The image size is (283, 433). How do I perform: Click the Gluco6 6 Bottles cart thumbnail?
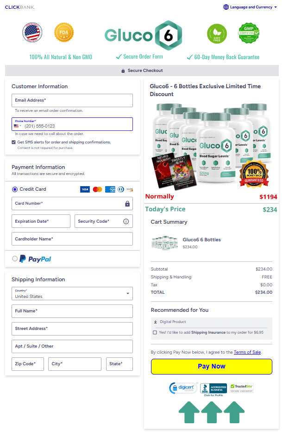164,243
